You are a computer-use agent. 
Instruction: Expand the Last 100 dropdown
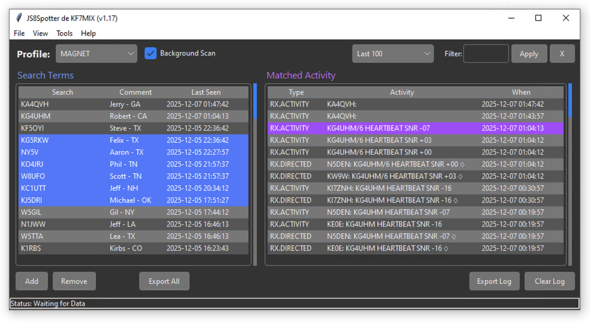click(x=393, y=54)
